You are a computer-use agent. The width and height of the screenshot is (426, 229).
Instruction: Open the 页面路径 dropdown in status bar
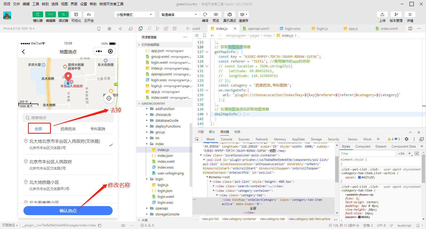10,225
